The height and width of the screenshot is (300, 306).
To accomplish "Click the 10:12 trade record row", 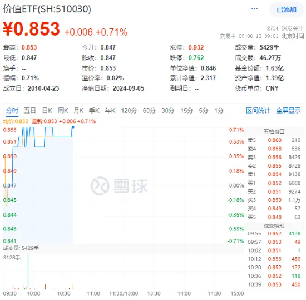I will pos(274,259).
